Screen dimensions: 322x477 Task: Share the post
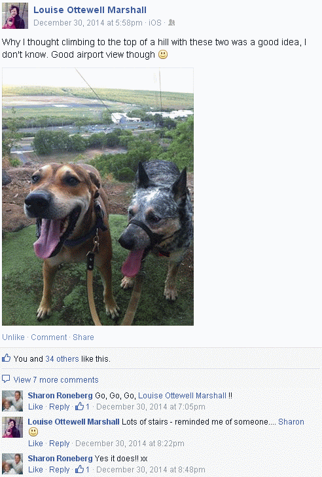click(83, 337)
